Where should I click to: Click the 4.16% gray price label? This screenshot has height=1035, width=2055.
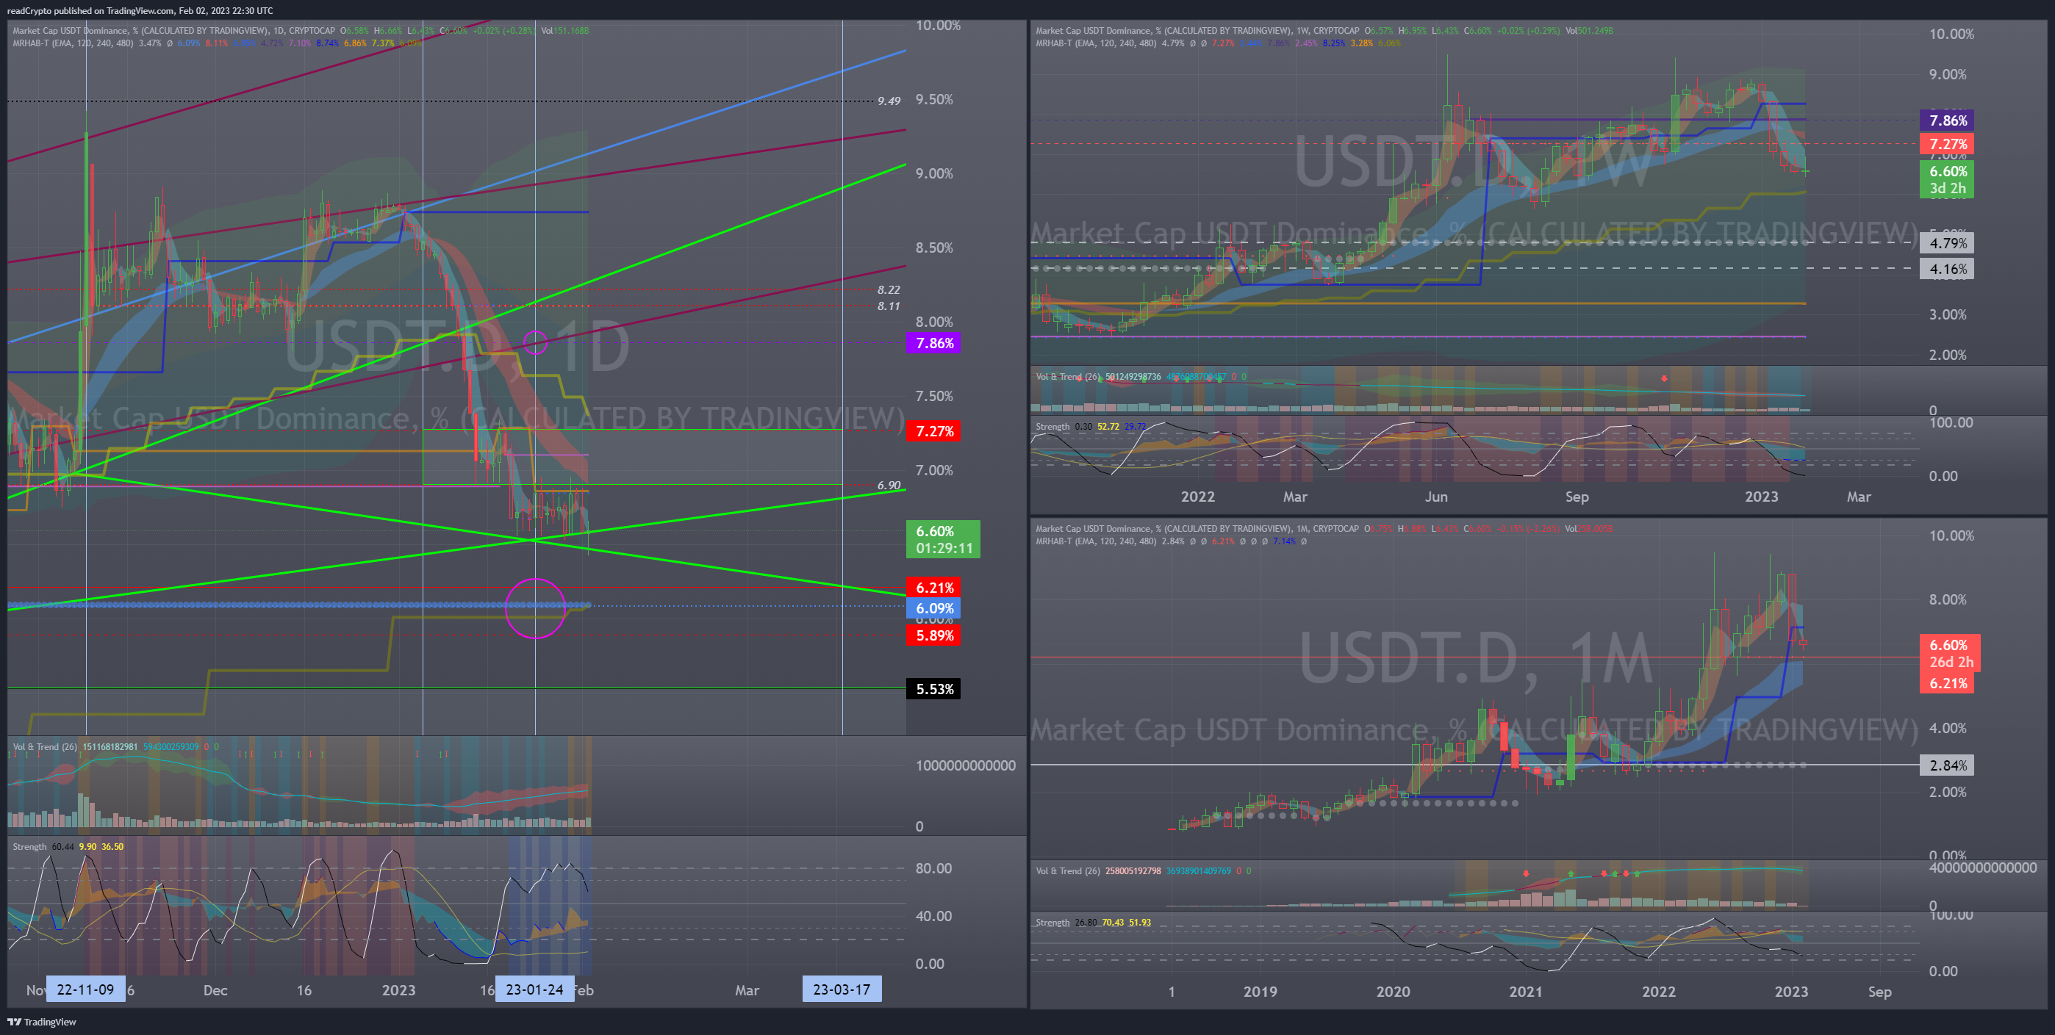1946,270
